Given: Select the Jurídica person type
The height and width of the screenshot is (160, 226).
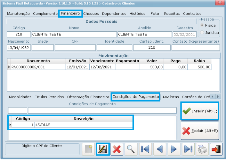Looking at the screenshot, I should click(202, 33).
